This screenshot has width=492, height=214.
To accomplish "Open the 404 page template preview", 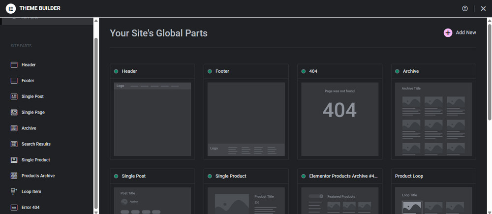I will tap(340, 119).
